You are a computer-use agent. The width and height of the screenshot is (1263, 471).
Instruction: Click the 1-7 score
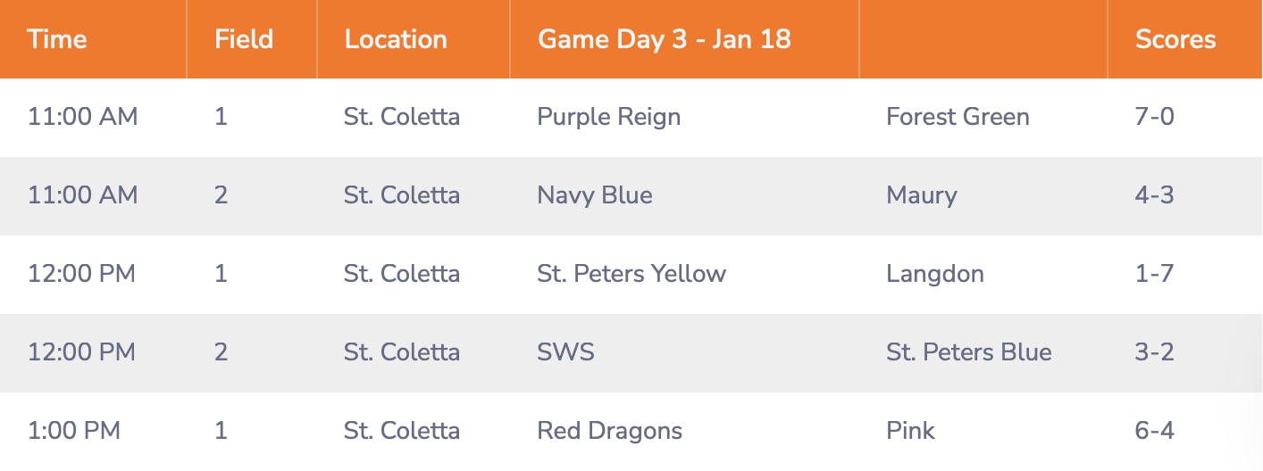click(1155, 274)
